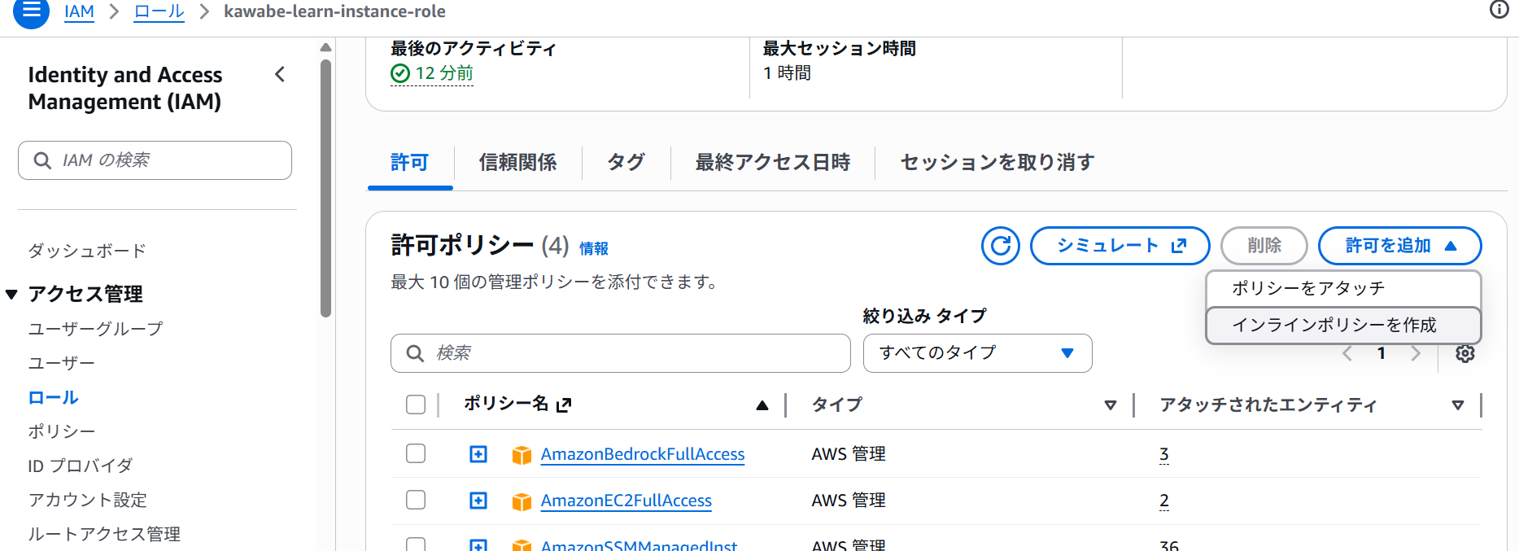Viewport: 1519px width, 551px height.
Task: Toggle the 許可を追加 dropdown button
Action: coord(1399,246)
